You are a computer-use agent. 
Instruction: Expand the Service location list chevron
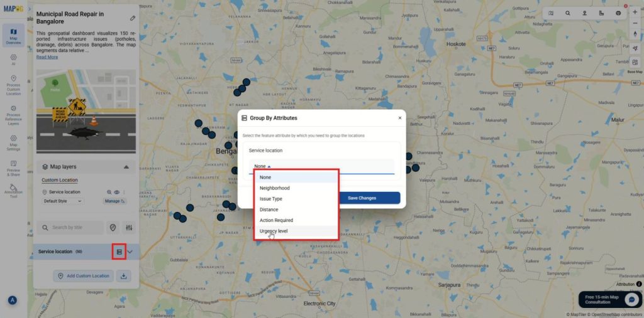130,252
